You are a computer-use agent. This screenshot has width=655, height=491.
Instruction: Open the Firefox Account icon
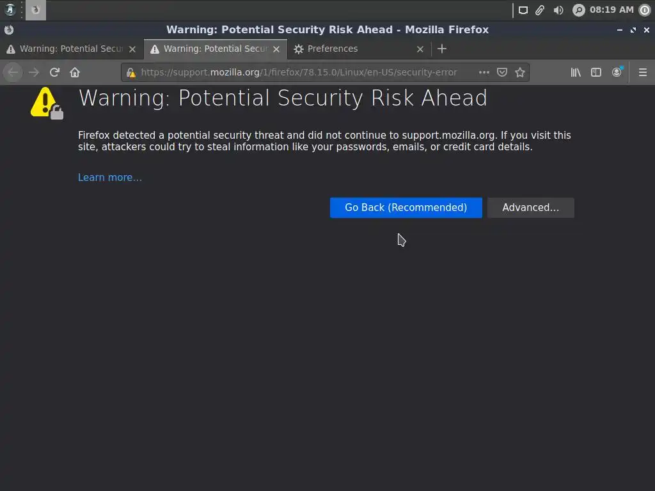(617, 72)
